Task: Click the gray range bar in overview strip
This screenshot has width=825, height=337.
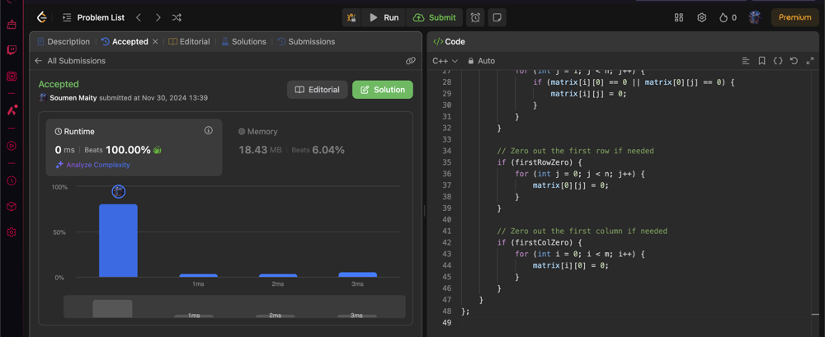Action: pyautogui.click(x=112, y=308)
